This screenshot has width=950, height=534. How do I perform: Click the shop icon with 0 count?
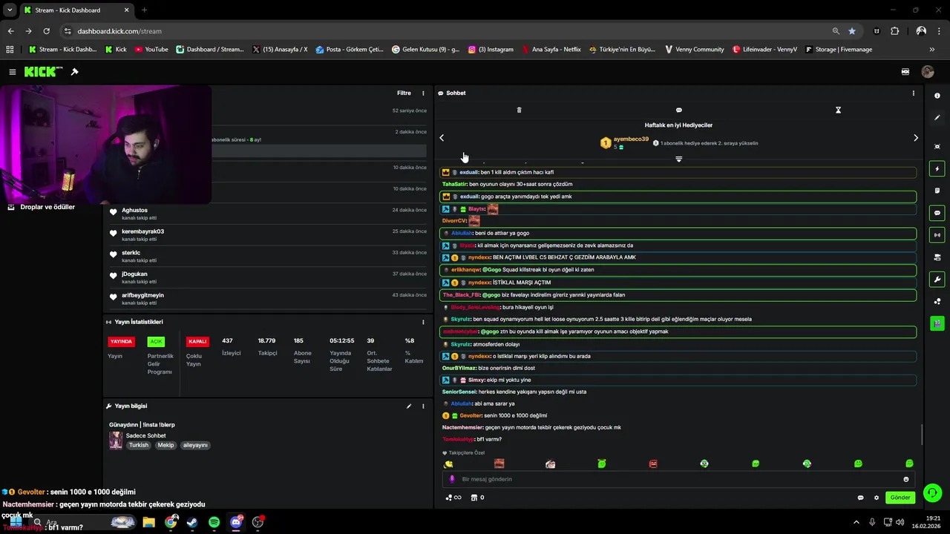tap(477, 498)
